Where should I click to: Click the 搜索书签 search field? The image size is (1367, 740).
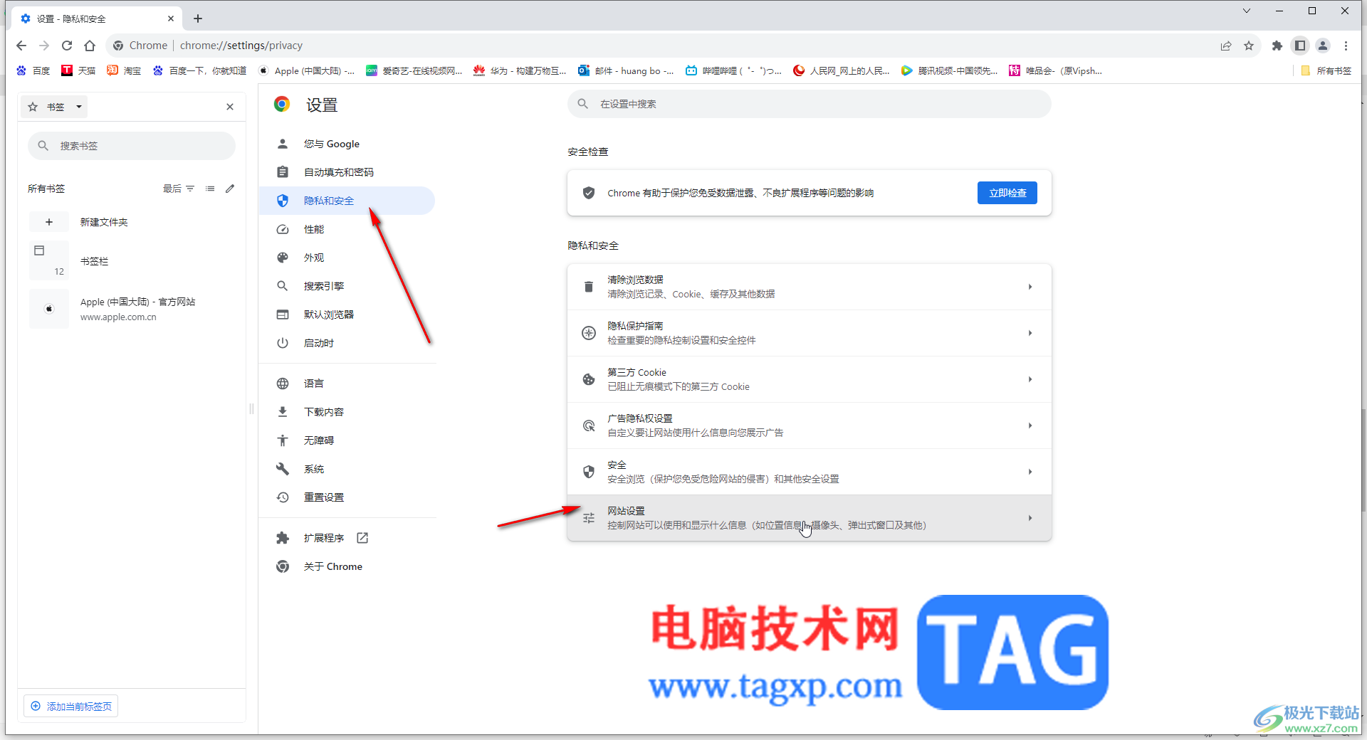tap(132, 146)
